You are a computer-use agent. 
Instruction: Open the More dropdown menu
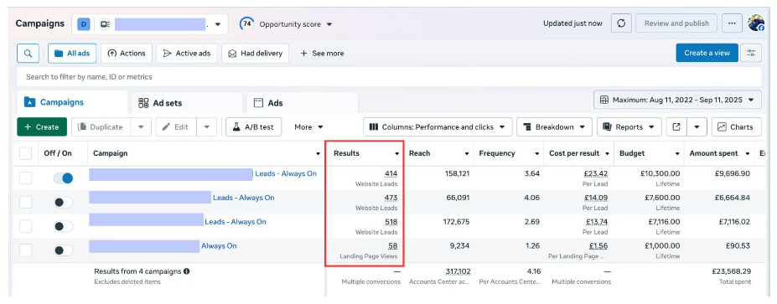[x=308, y=126]
